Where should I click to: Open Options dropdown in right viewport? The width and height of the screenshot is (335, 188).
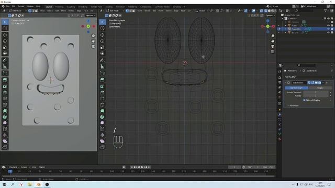[x=270, y=16]
